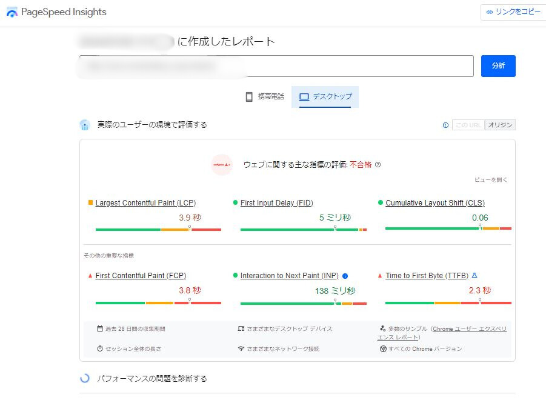Click the green circle FID status icon
The height and width of the screenshot is (400, 546).
pos(235,202)
